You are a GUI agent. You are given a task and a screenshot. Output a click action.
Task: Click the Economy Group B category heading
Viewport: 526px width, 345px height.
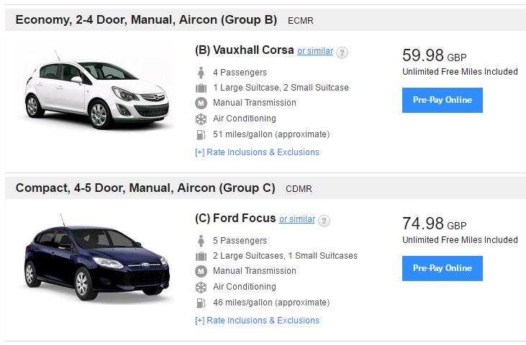[x=146, y=19]
